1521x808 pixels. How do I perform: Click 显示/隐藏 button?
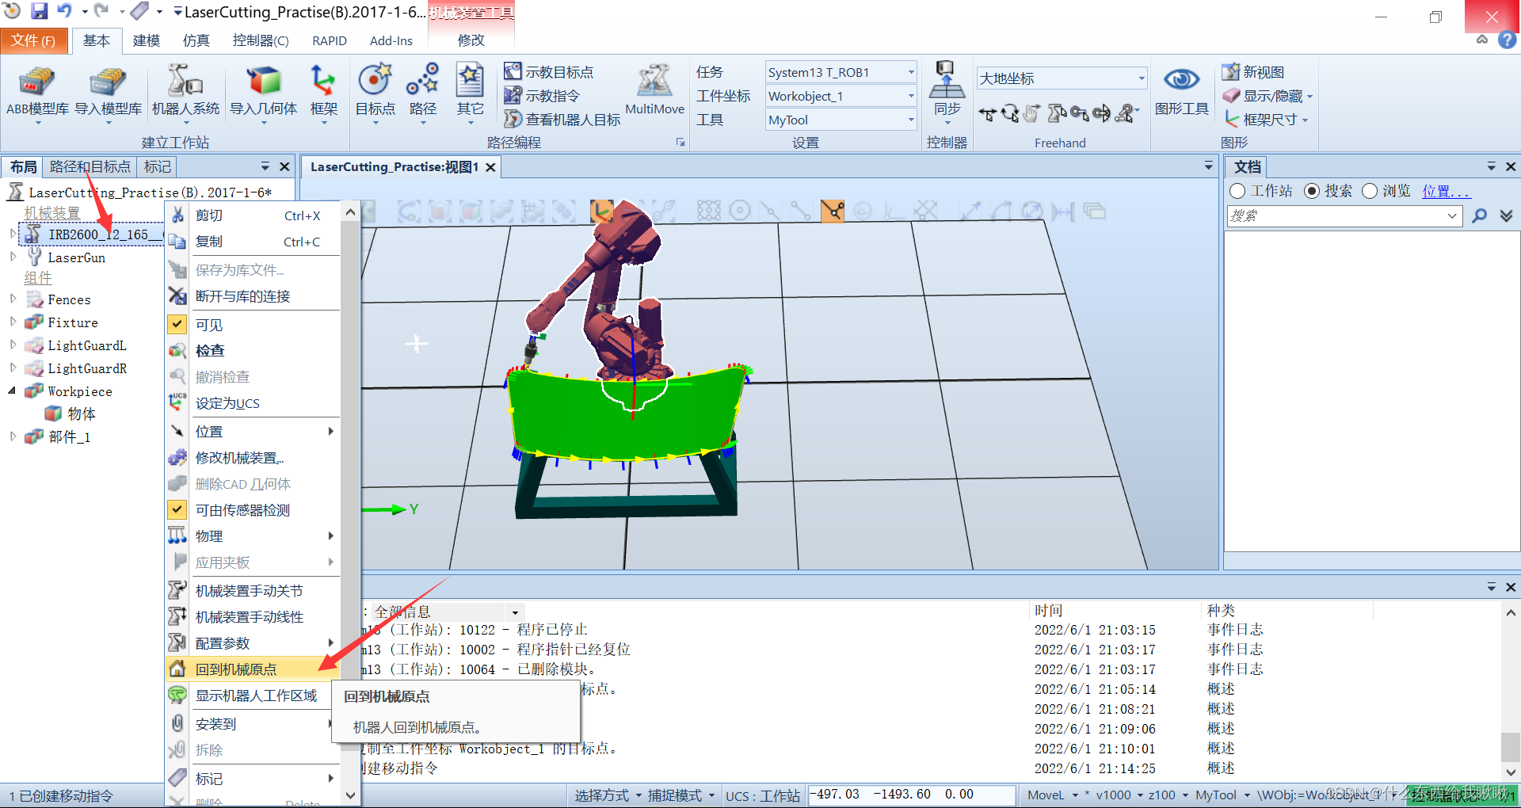coord(1267,96)
